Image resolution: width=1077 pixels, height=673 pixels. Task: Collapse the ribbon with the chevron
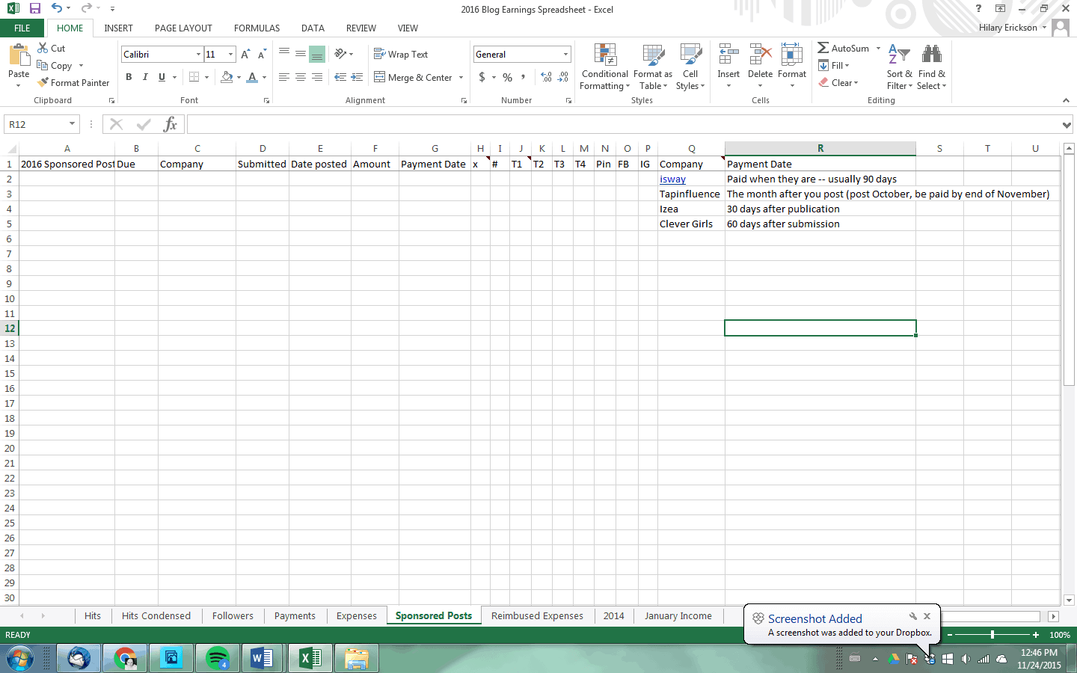click(x=1066, y=100)
